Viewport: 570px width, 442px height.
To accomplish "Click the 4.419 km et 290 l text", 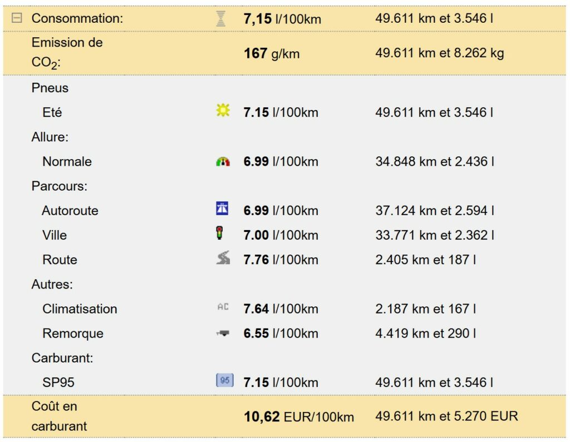I will point(426,334).
